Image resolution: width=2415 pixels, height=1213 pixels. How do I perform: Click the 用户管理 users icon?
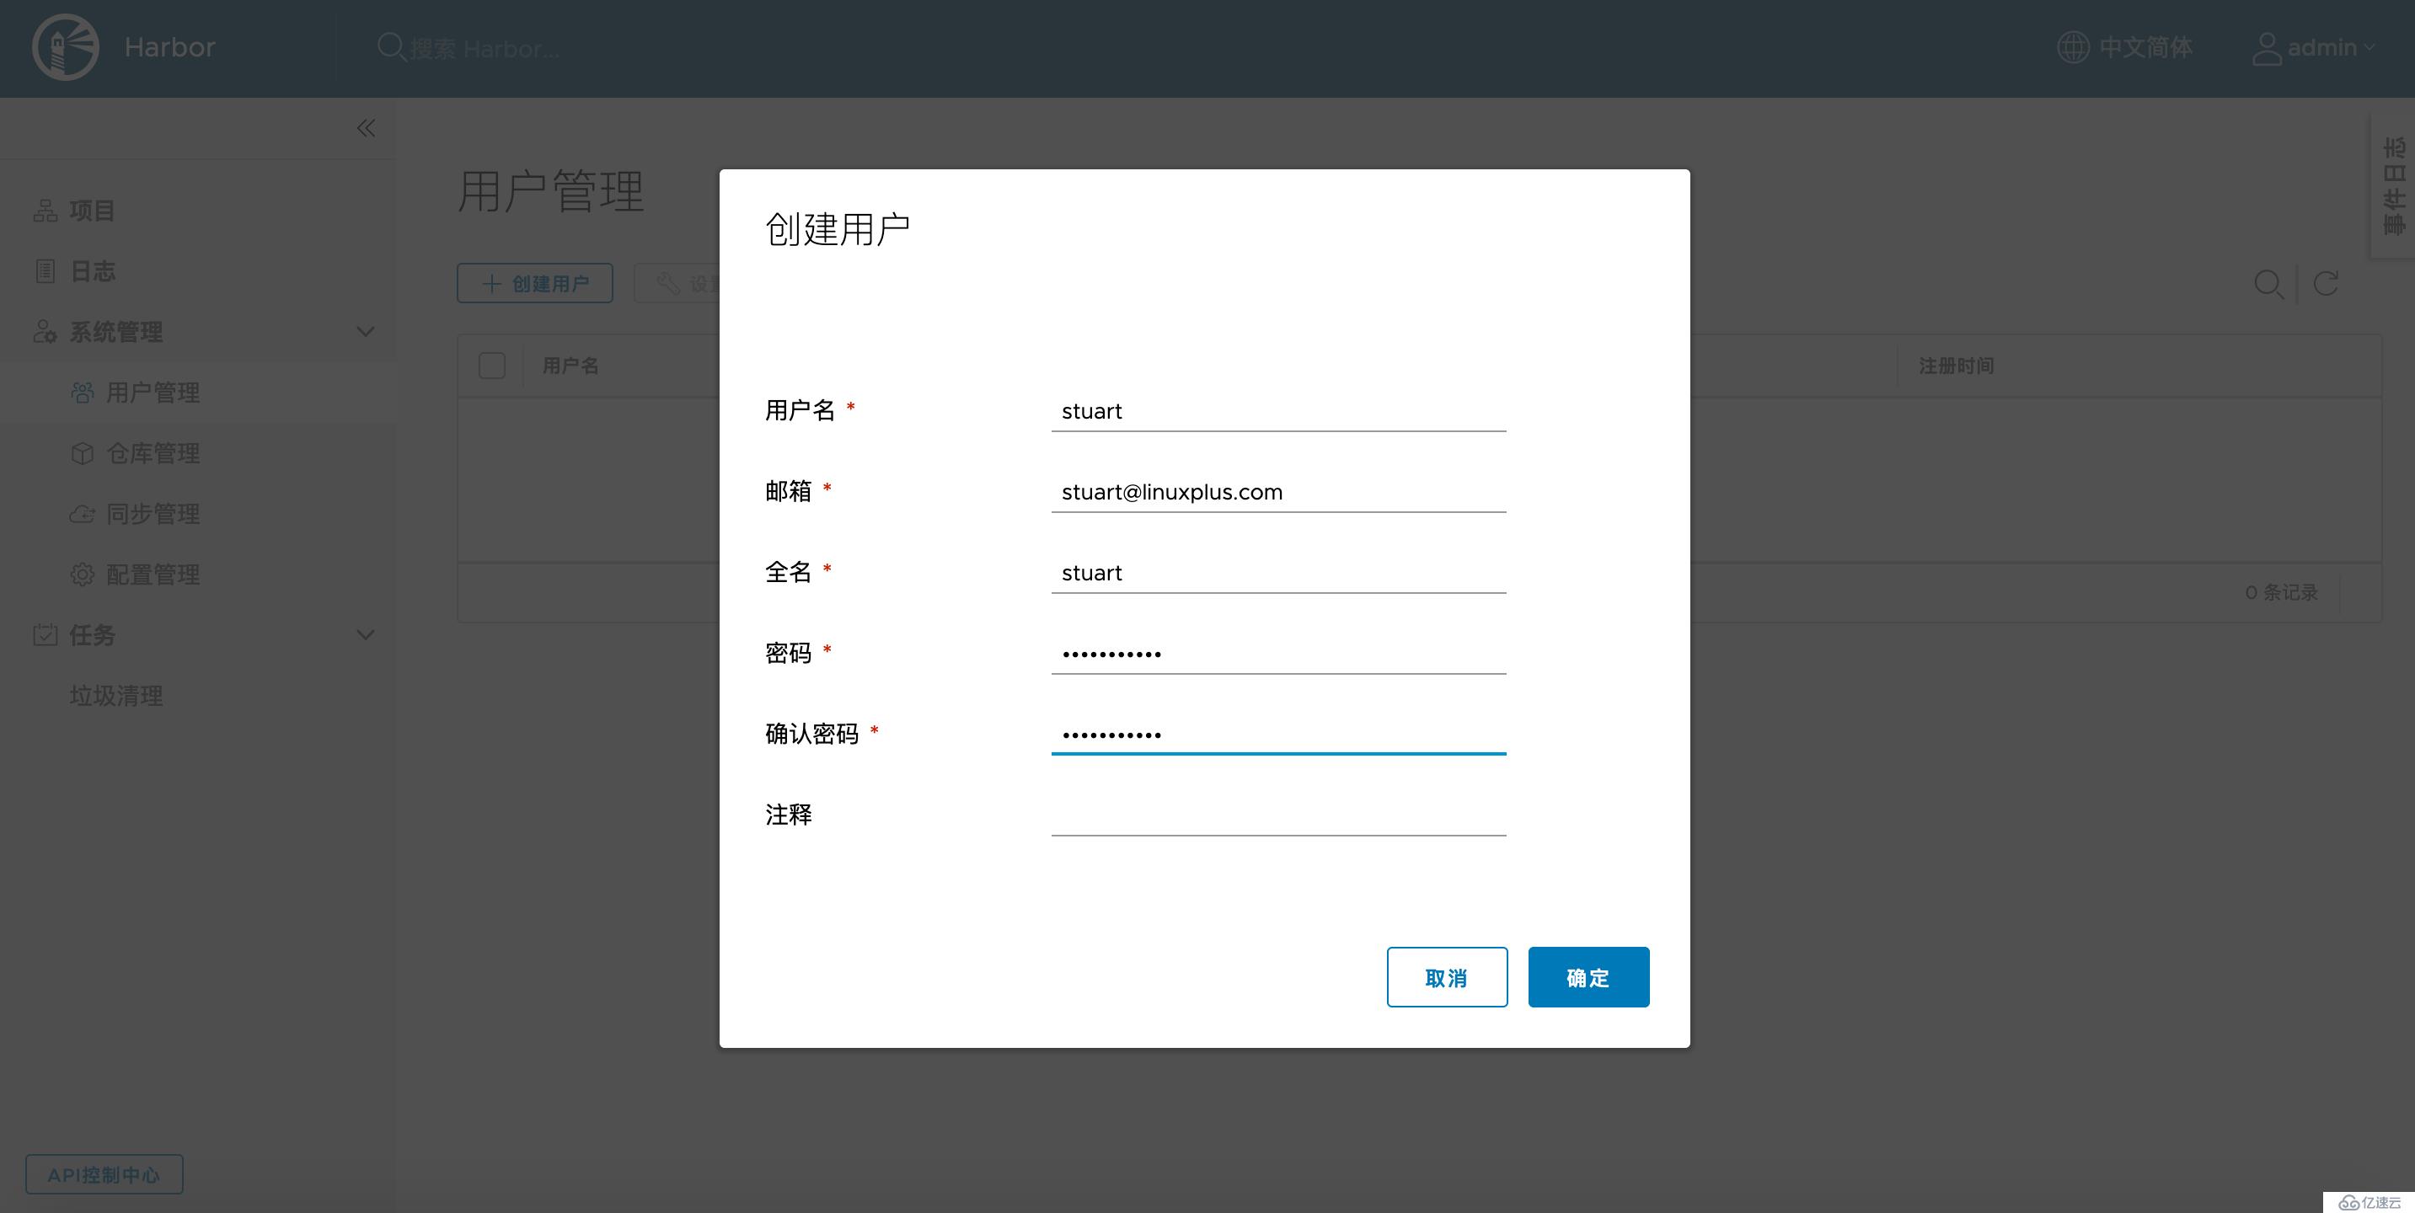coord(83,392)
